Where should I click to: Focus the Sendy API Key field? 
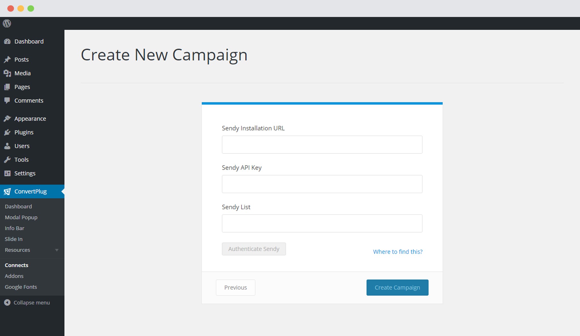coord(322,184)
